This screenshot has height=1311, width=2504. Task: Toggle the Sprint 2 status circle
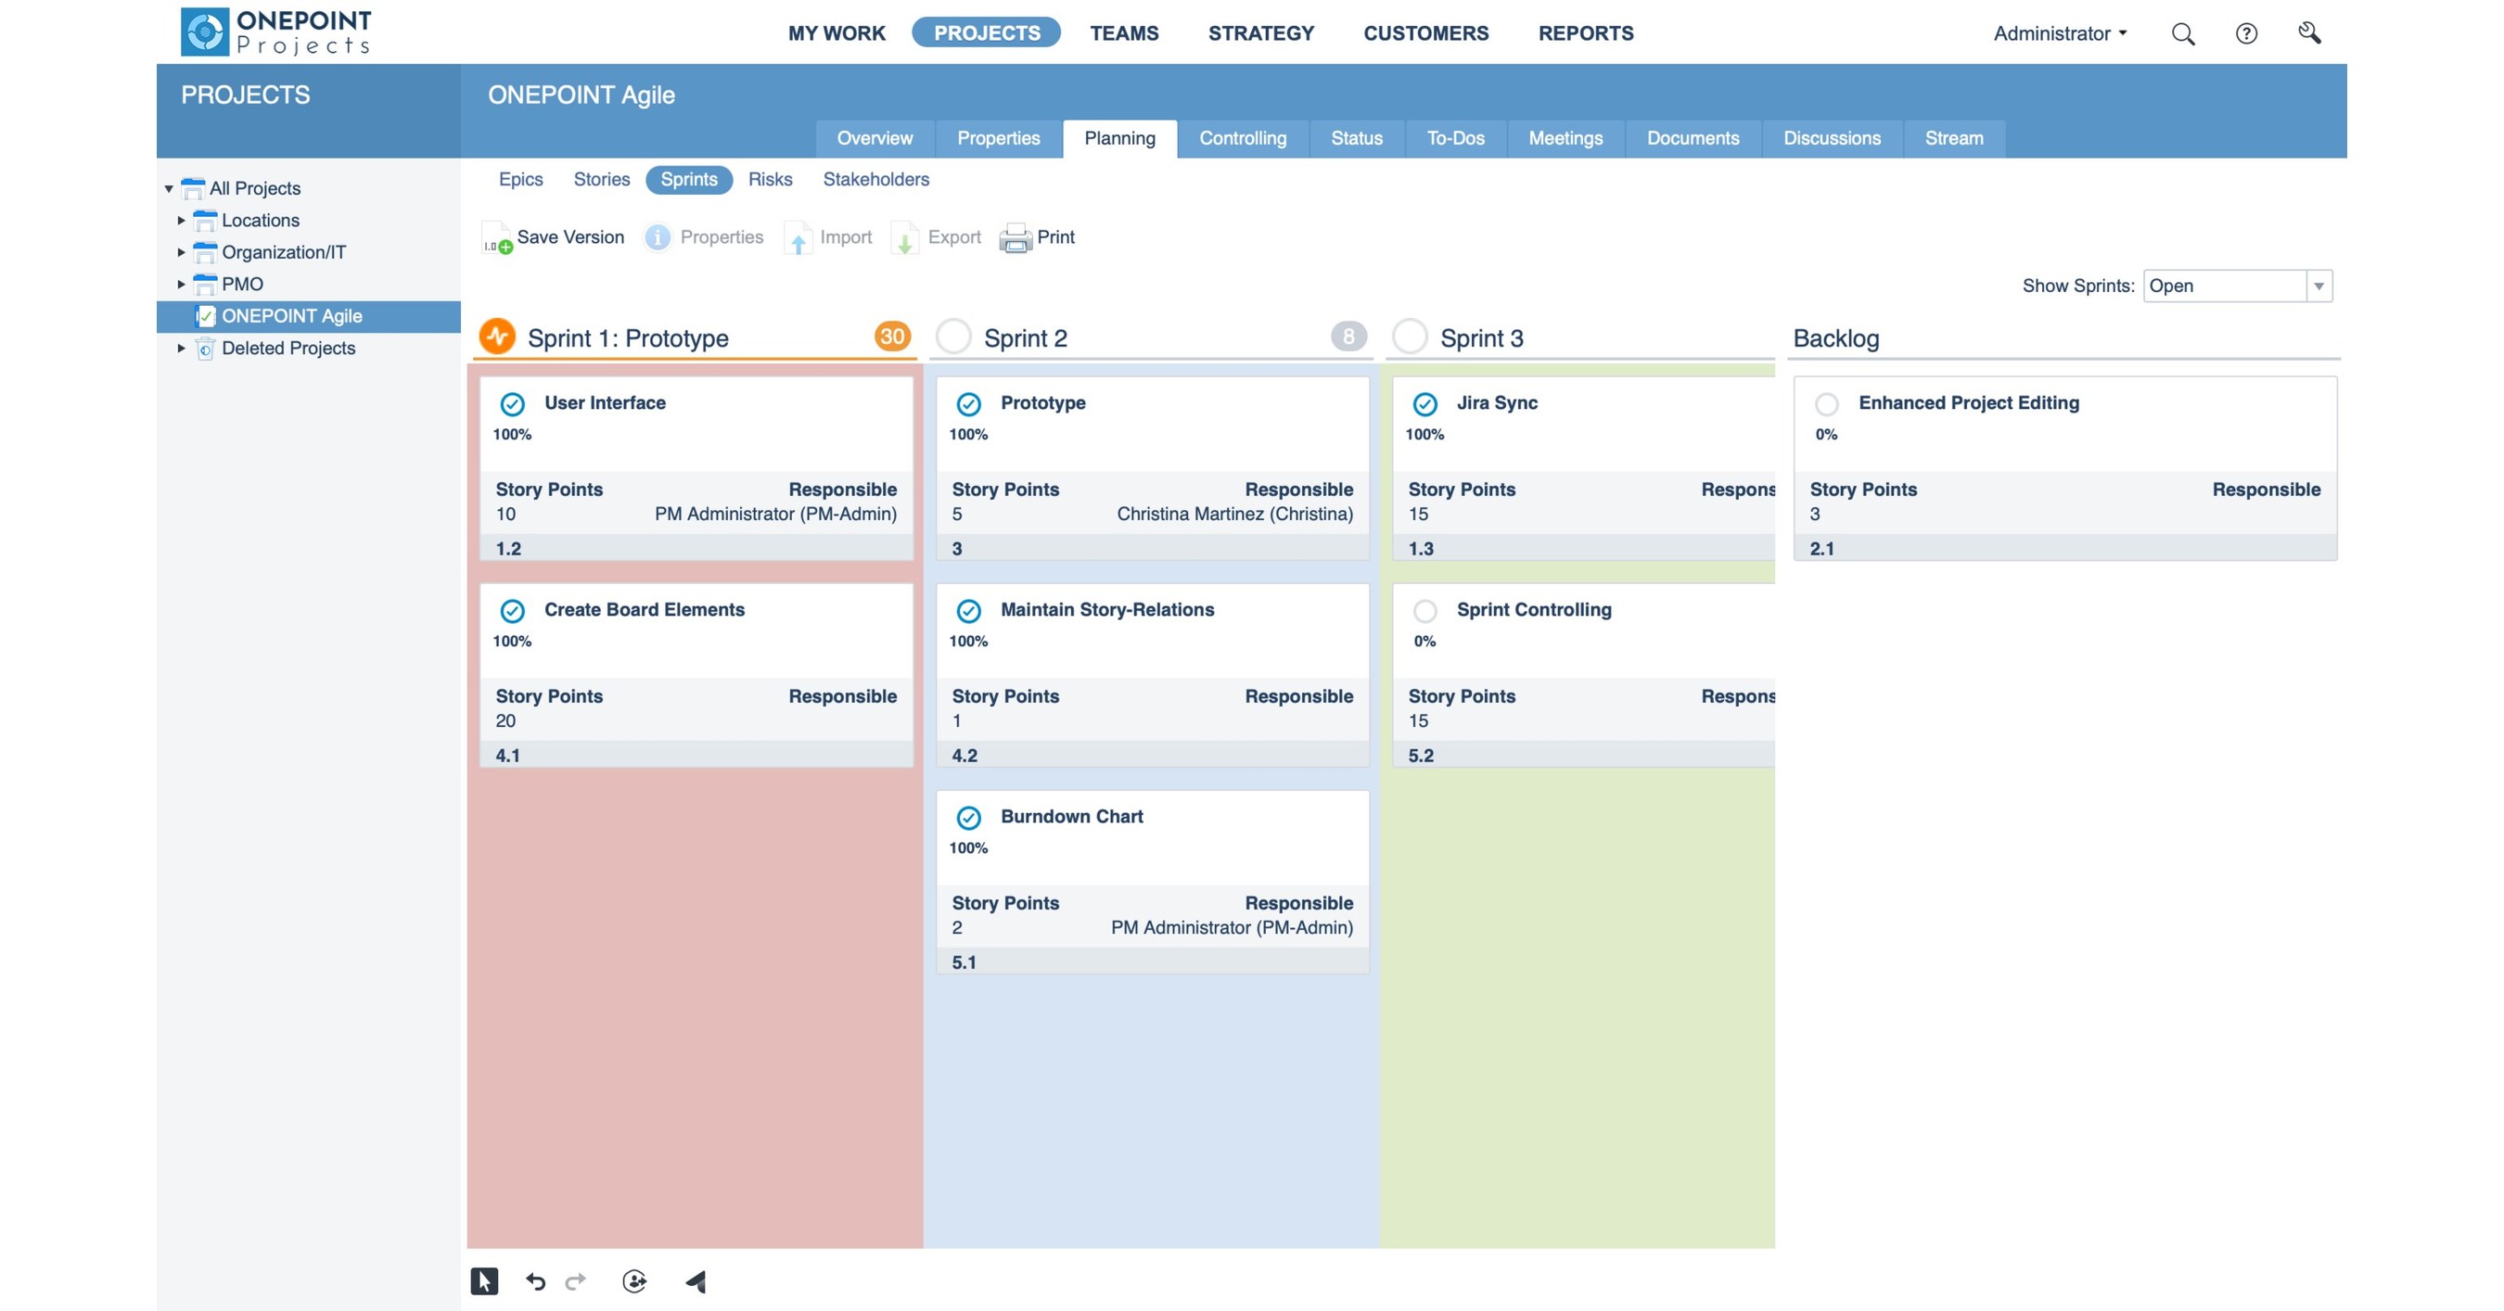[954, 337]
